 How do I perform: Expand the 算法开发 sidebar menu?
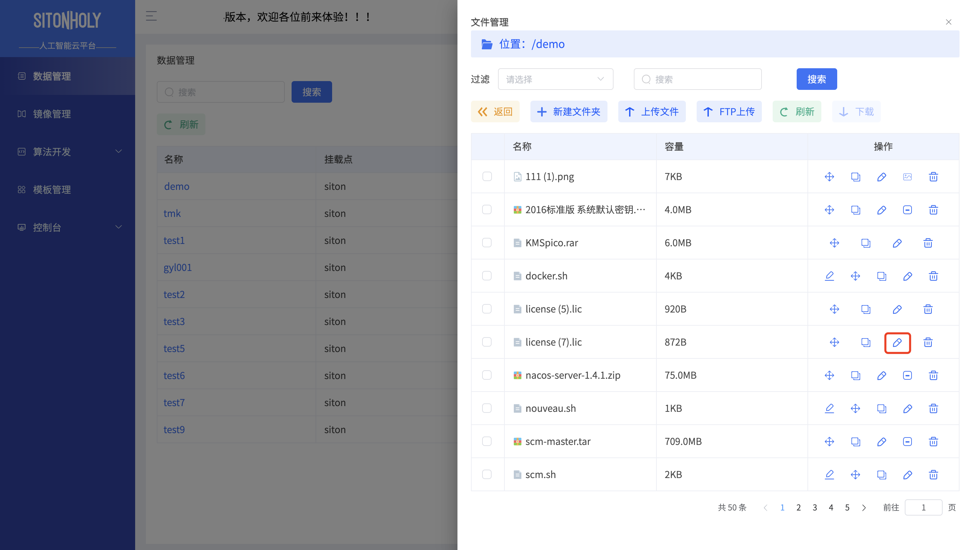tap(68, 151)
